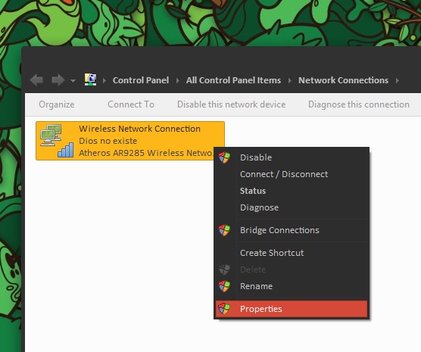Select Connect / Disconnect menu entry

click(292, 174)
